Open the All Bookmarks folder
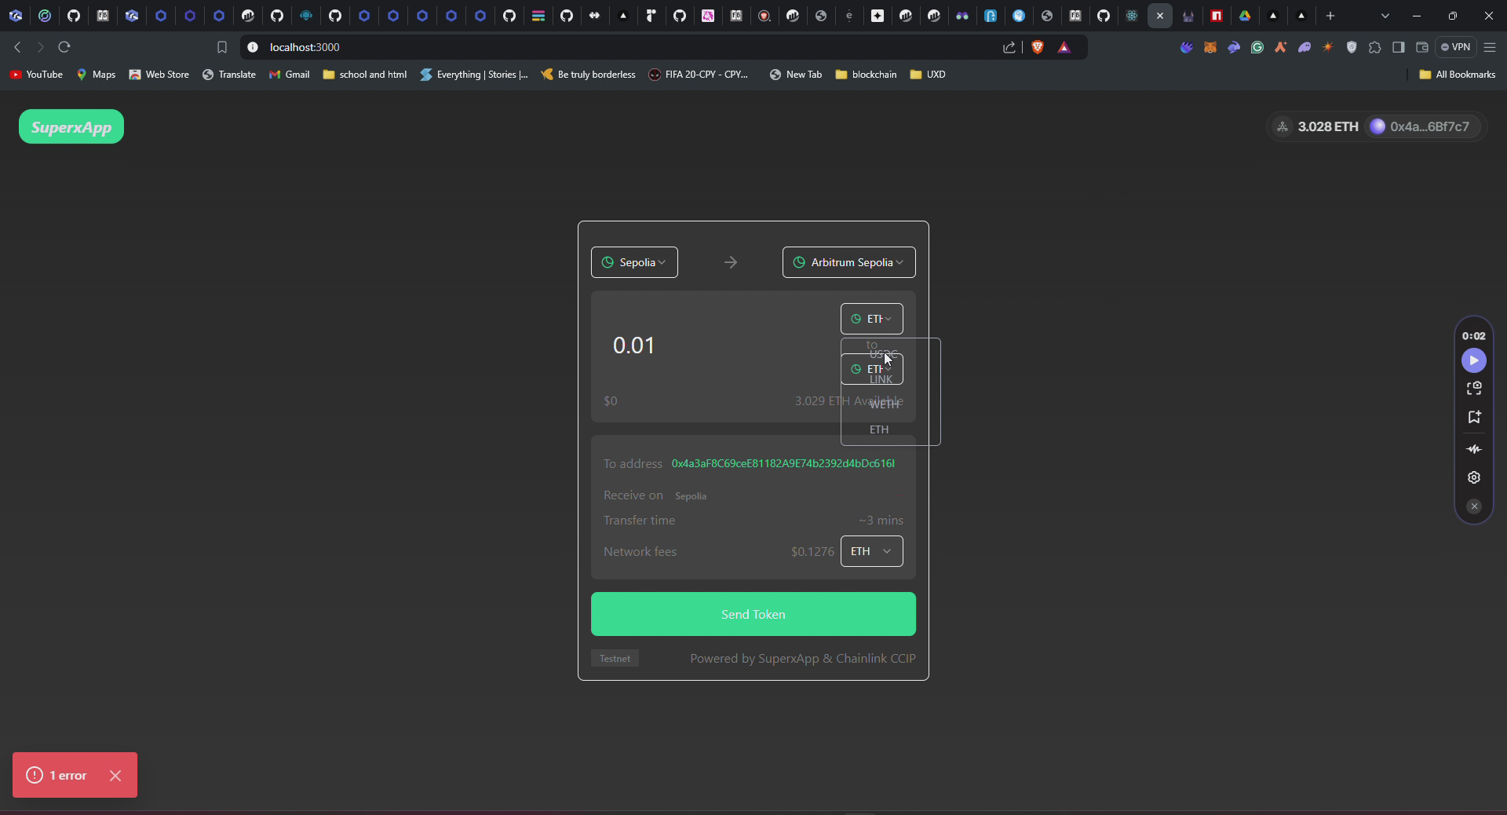This screenshot has width=1507, height=815. tap(1458, 75)
